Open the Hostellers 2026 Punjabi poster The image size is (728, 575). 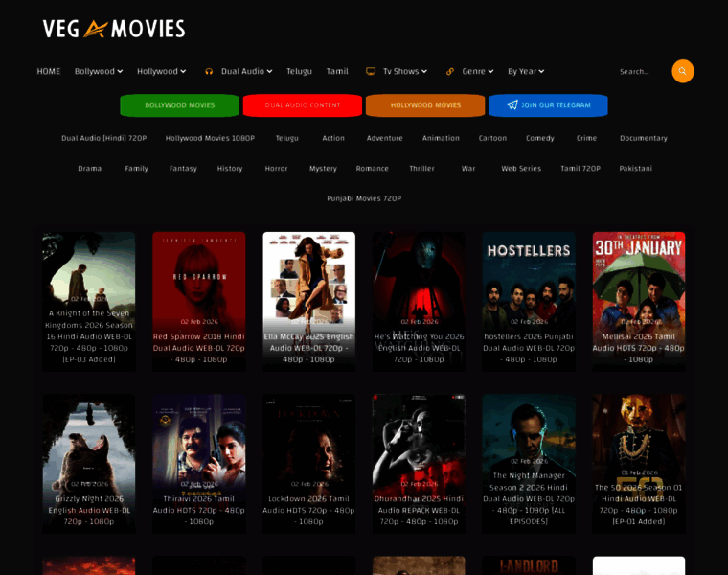click(529, 302)
